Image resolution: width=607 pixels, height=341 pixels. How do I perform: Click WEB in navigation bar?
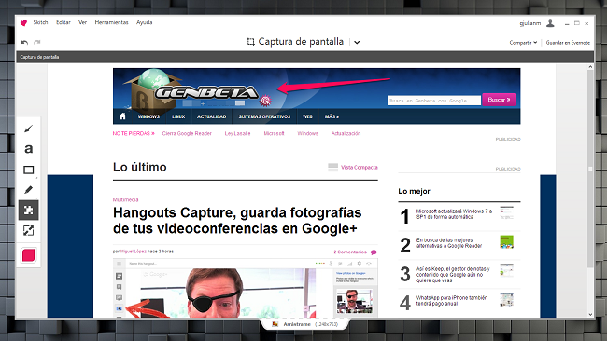point(307,116)
